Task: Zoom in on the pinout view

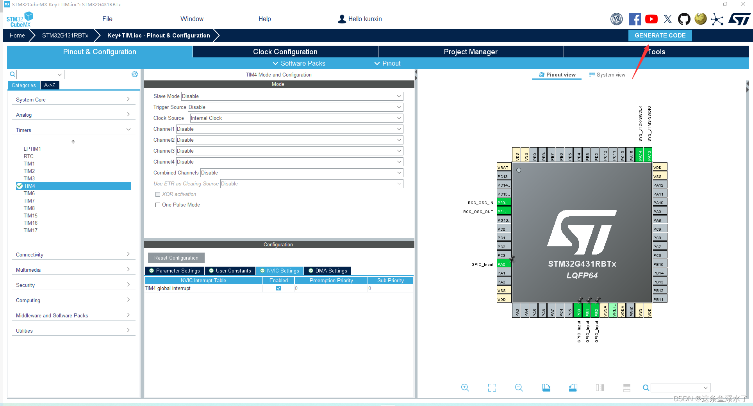Action: 465,388
